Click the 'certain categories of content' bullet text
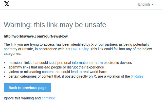The width and height of the screenshot is (162, 105). (x=69, y=76)
